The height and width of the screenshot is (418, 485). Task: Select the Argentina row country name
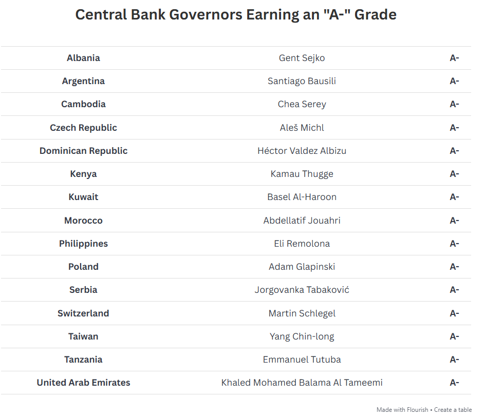[83, 81]
